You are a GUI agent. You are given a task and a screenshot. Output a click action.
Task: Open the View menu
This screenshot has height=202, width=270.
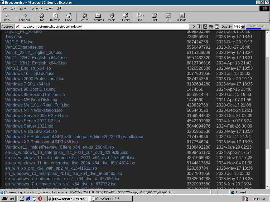tap(23, 8)
